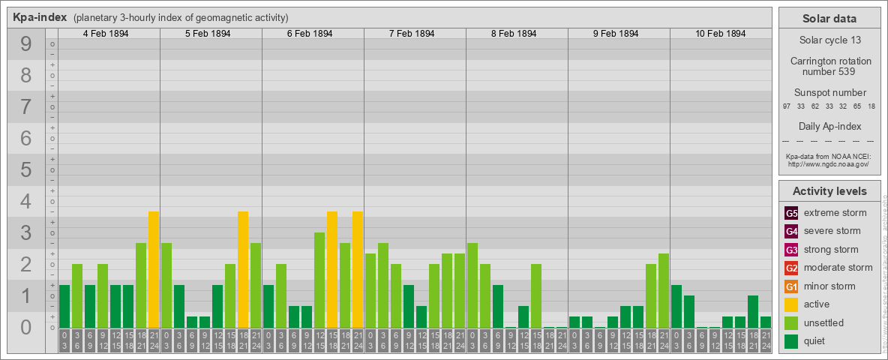
Task: Click the 21-24 unsettled bar on 9 Feb
Action: pyautogui.click(x=664, y=290)
